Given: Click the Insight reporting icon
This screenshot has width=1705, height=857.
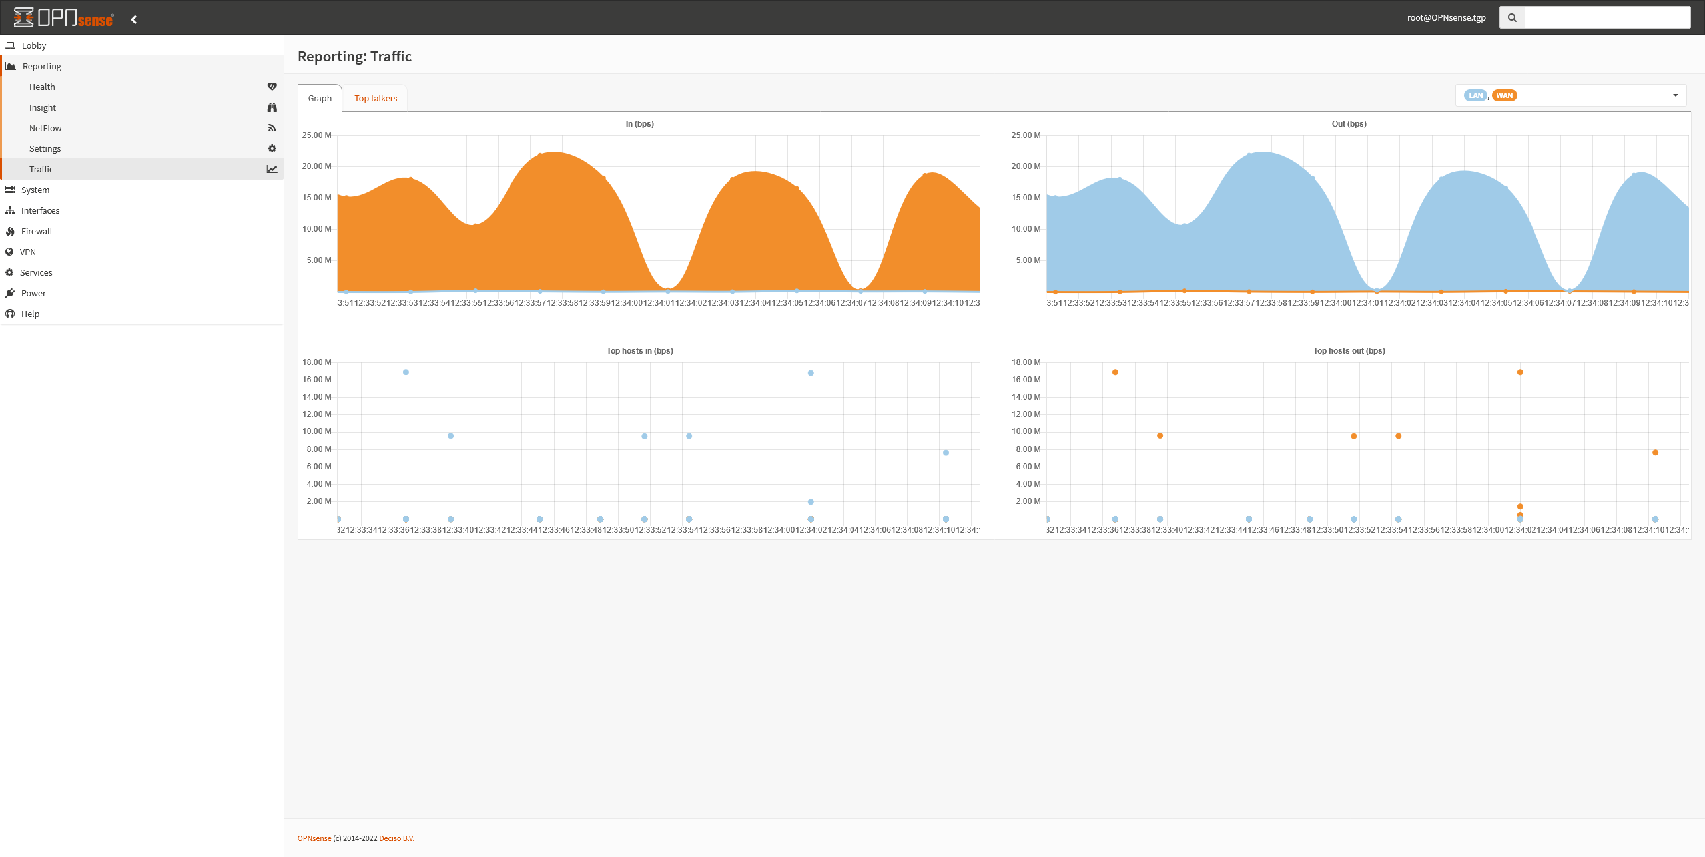Looking at the screenshot, I should click(x=272, y=107).
